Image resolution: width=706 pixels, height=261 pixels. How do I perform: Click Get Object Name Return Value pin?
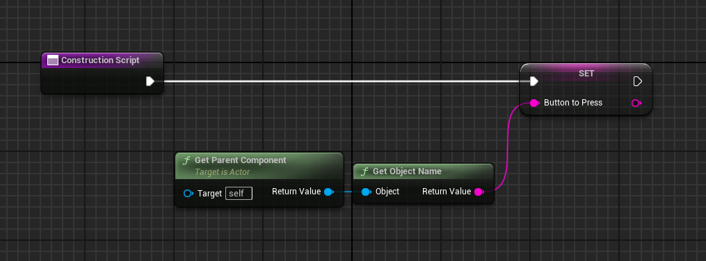(479, 192)
